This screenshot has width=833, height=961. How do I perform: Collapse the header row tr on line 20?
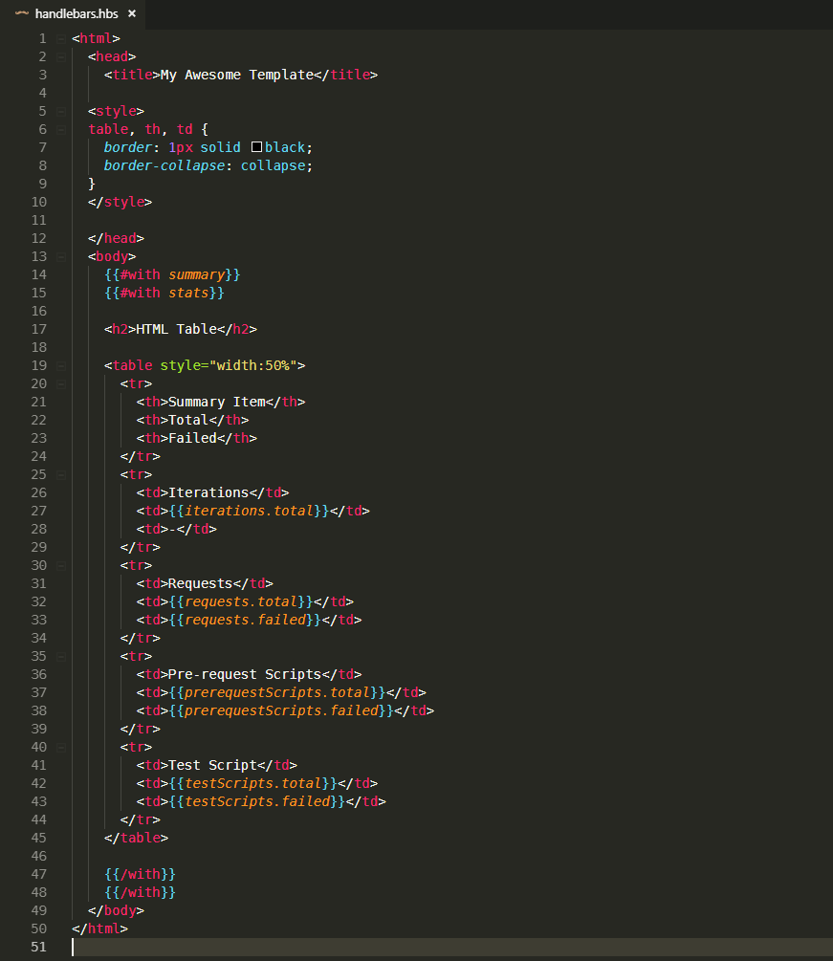tap(60, 384)
